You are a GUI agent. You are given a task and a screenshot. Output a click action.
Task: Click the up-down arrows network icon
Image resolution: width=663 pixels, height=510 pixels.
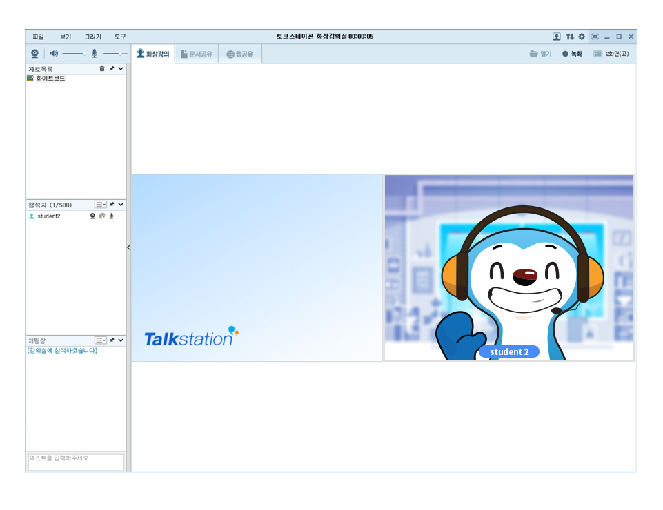point(570,37)
